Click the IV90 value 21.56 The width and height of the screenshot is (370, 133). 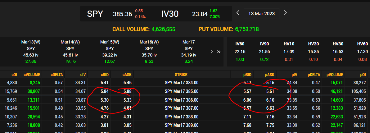pos(264,52)
